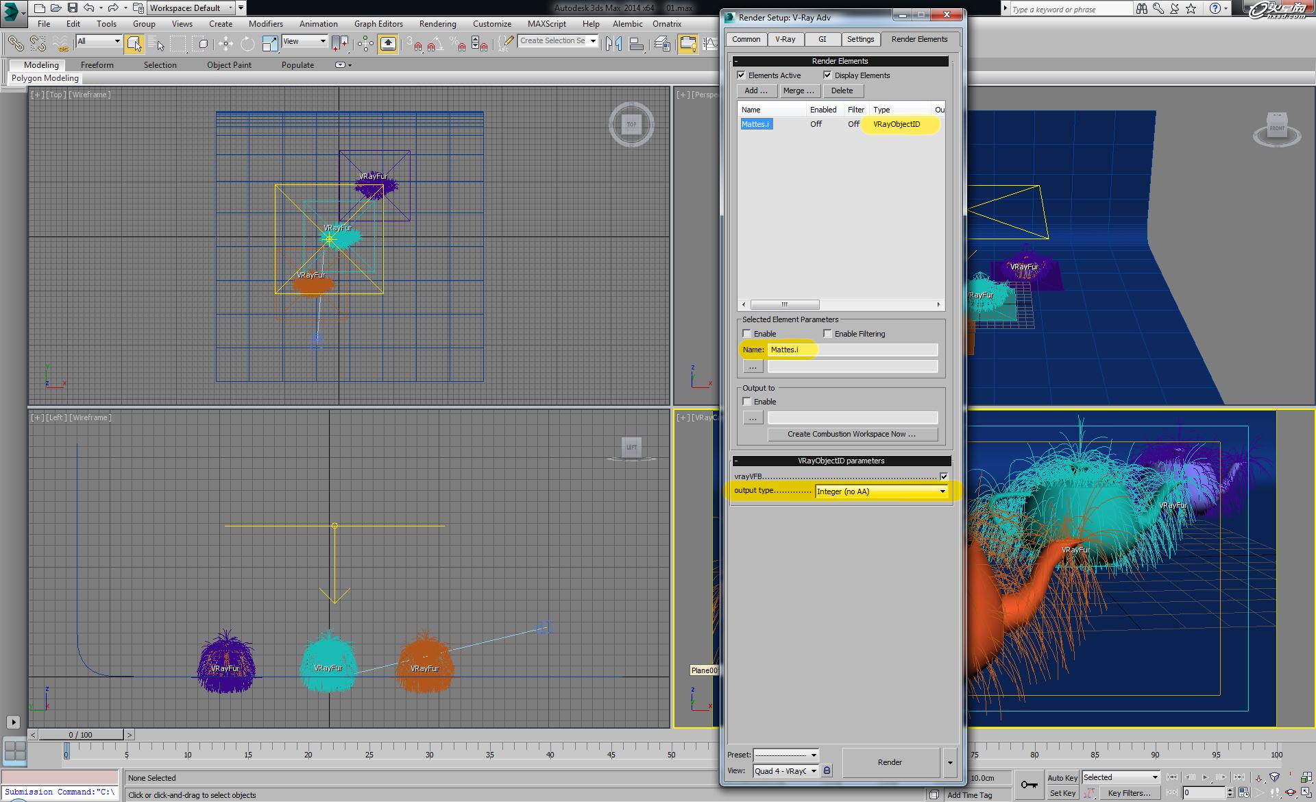Click the New Scene icon in quick access toolbar
The image size is (1316, 802).
click(x=39, y=8)
